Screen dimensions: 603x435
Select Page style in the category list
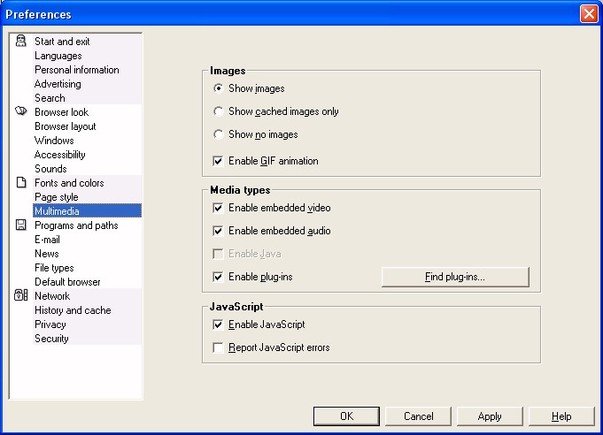click(57, 197)
